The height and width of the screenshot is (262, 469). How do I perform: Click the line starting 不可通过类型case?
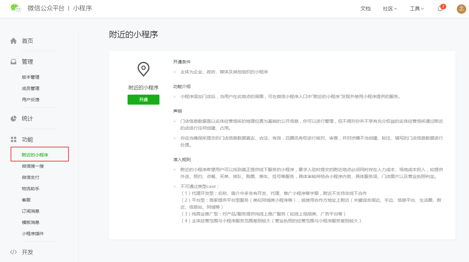pyautogui.click(x=200, y=186)
